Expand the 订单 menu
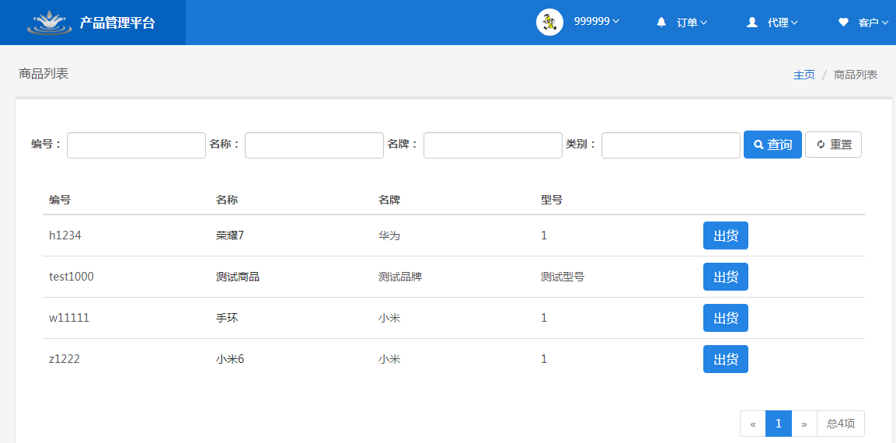Screen dimensions: 896x443 point(692,23)
